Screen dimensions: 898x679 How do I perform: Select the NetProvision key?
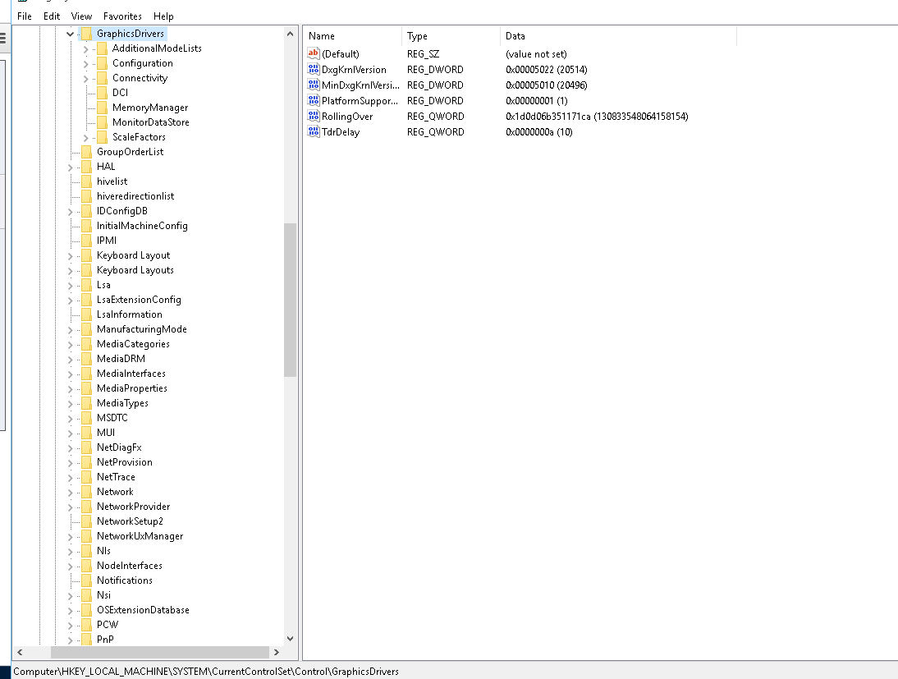click(x=124, y=462)
